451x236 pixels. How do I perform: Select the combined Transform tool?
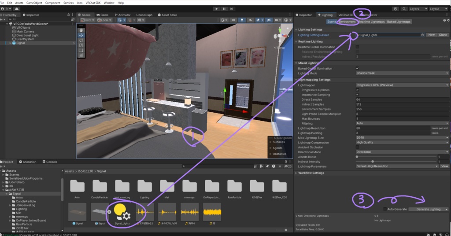point(81,55)
